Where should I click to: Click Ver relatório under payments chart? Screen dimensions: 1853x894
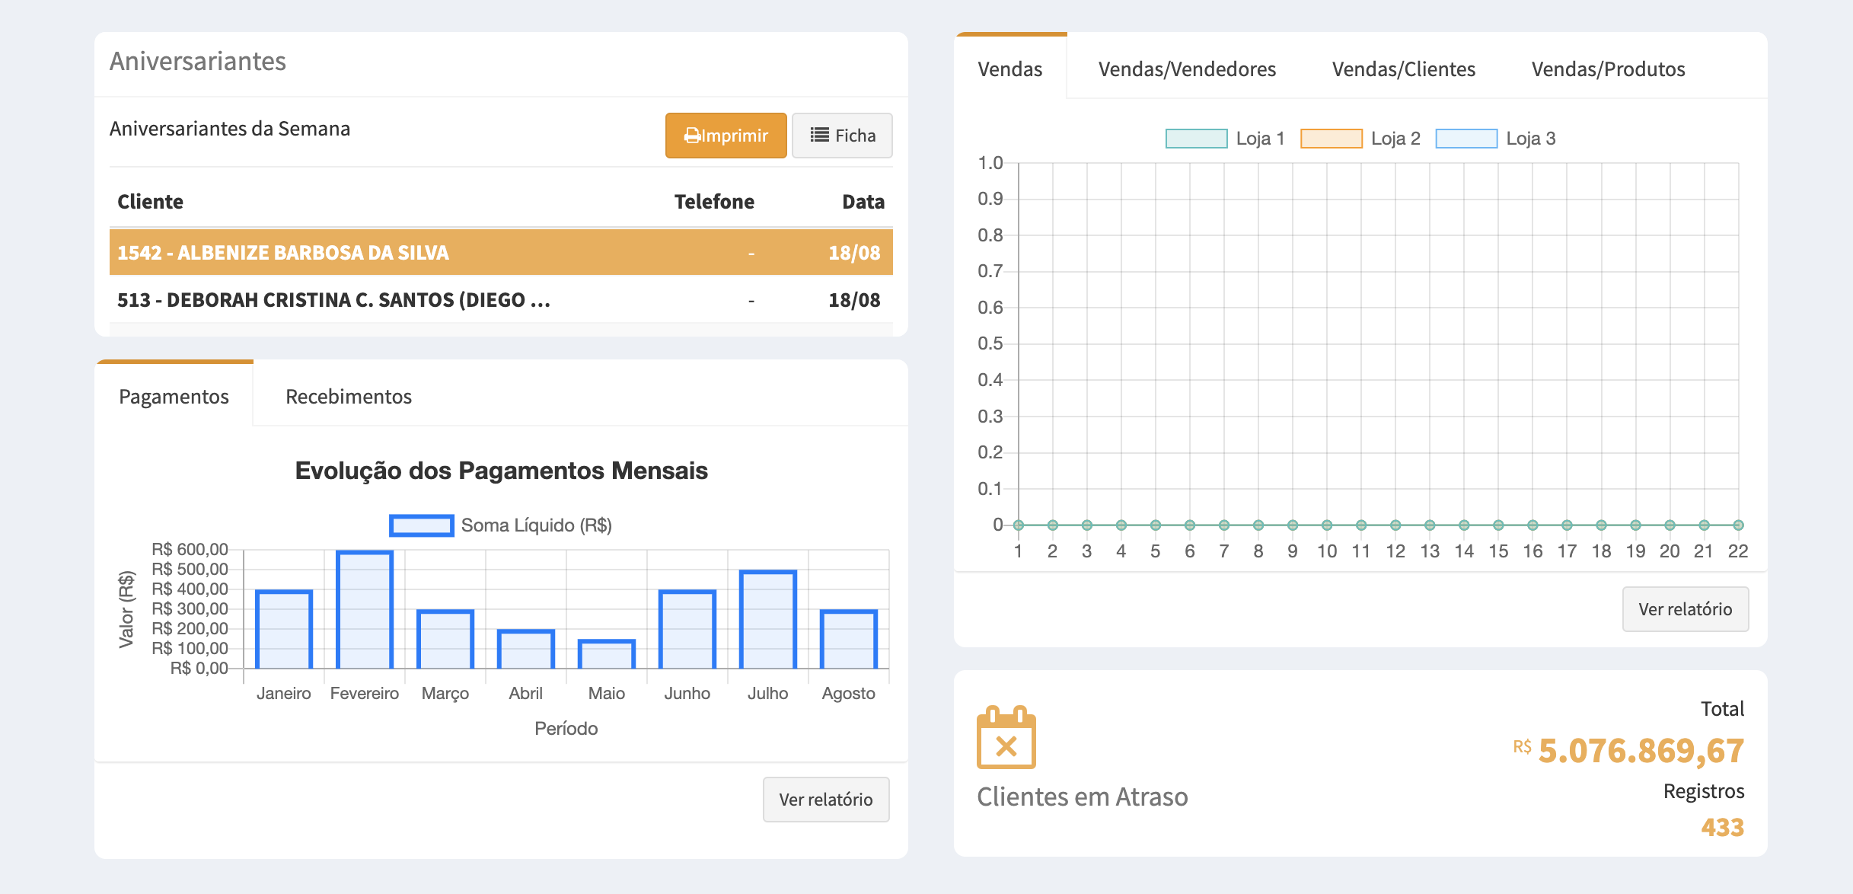pos(825,800)
